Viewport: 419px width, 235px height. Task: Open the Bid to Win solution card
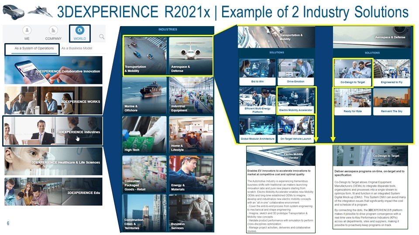[x=258, y=72]
